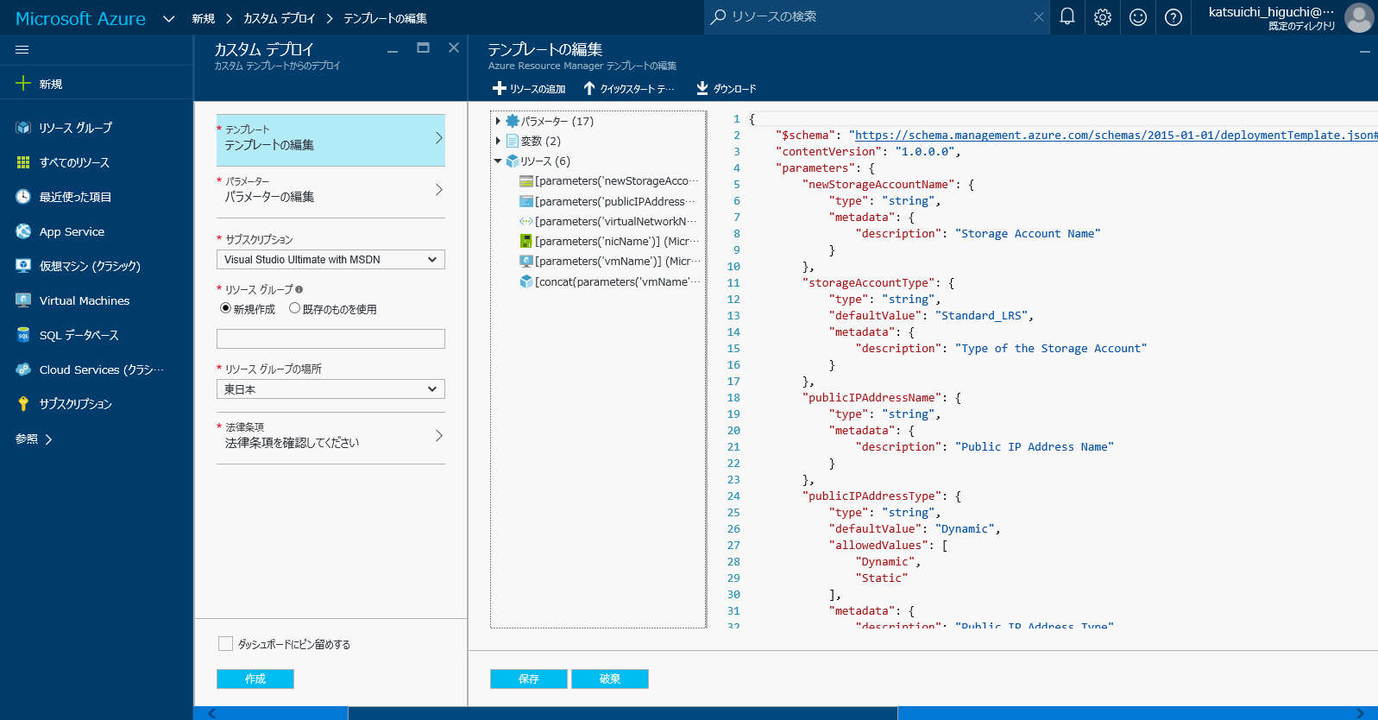Select the concat vmName extension icon
Viewport: 1378px width, 720px height.
pos(526,281)
